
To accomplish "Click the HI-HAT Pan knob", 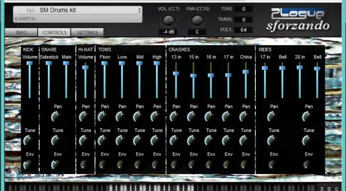I will (x=84, y=116).
